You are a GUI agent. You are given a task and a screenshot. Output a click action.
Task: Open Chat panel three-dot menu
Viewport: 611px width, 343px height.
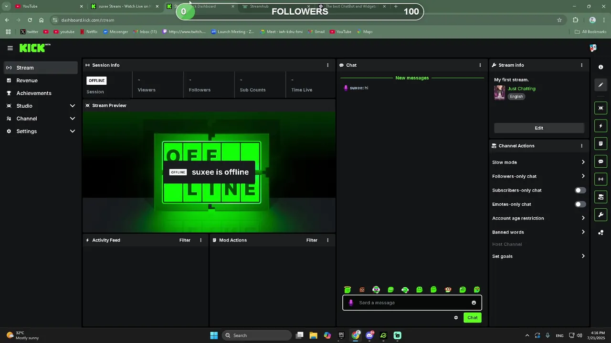(x=480, y=65)
